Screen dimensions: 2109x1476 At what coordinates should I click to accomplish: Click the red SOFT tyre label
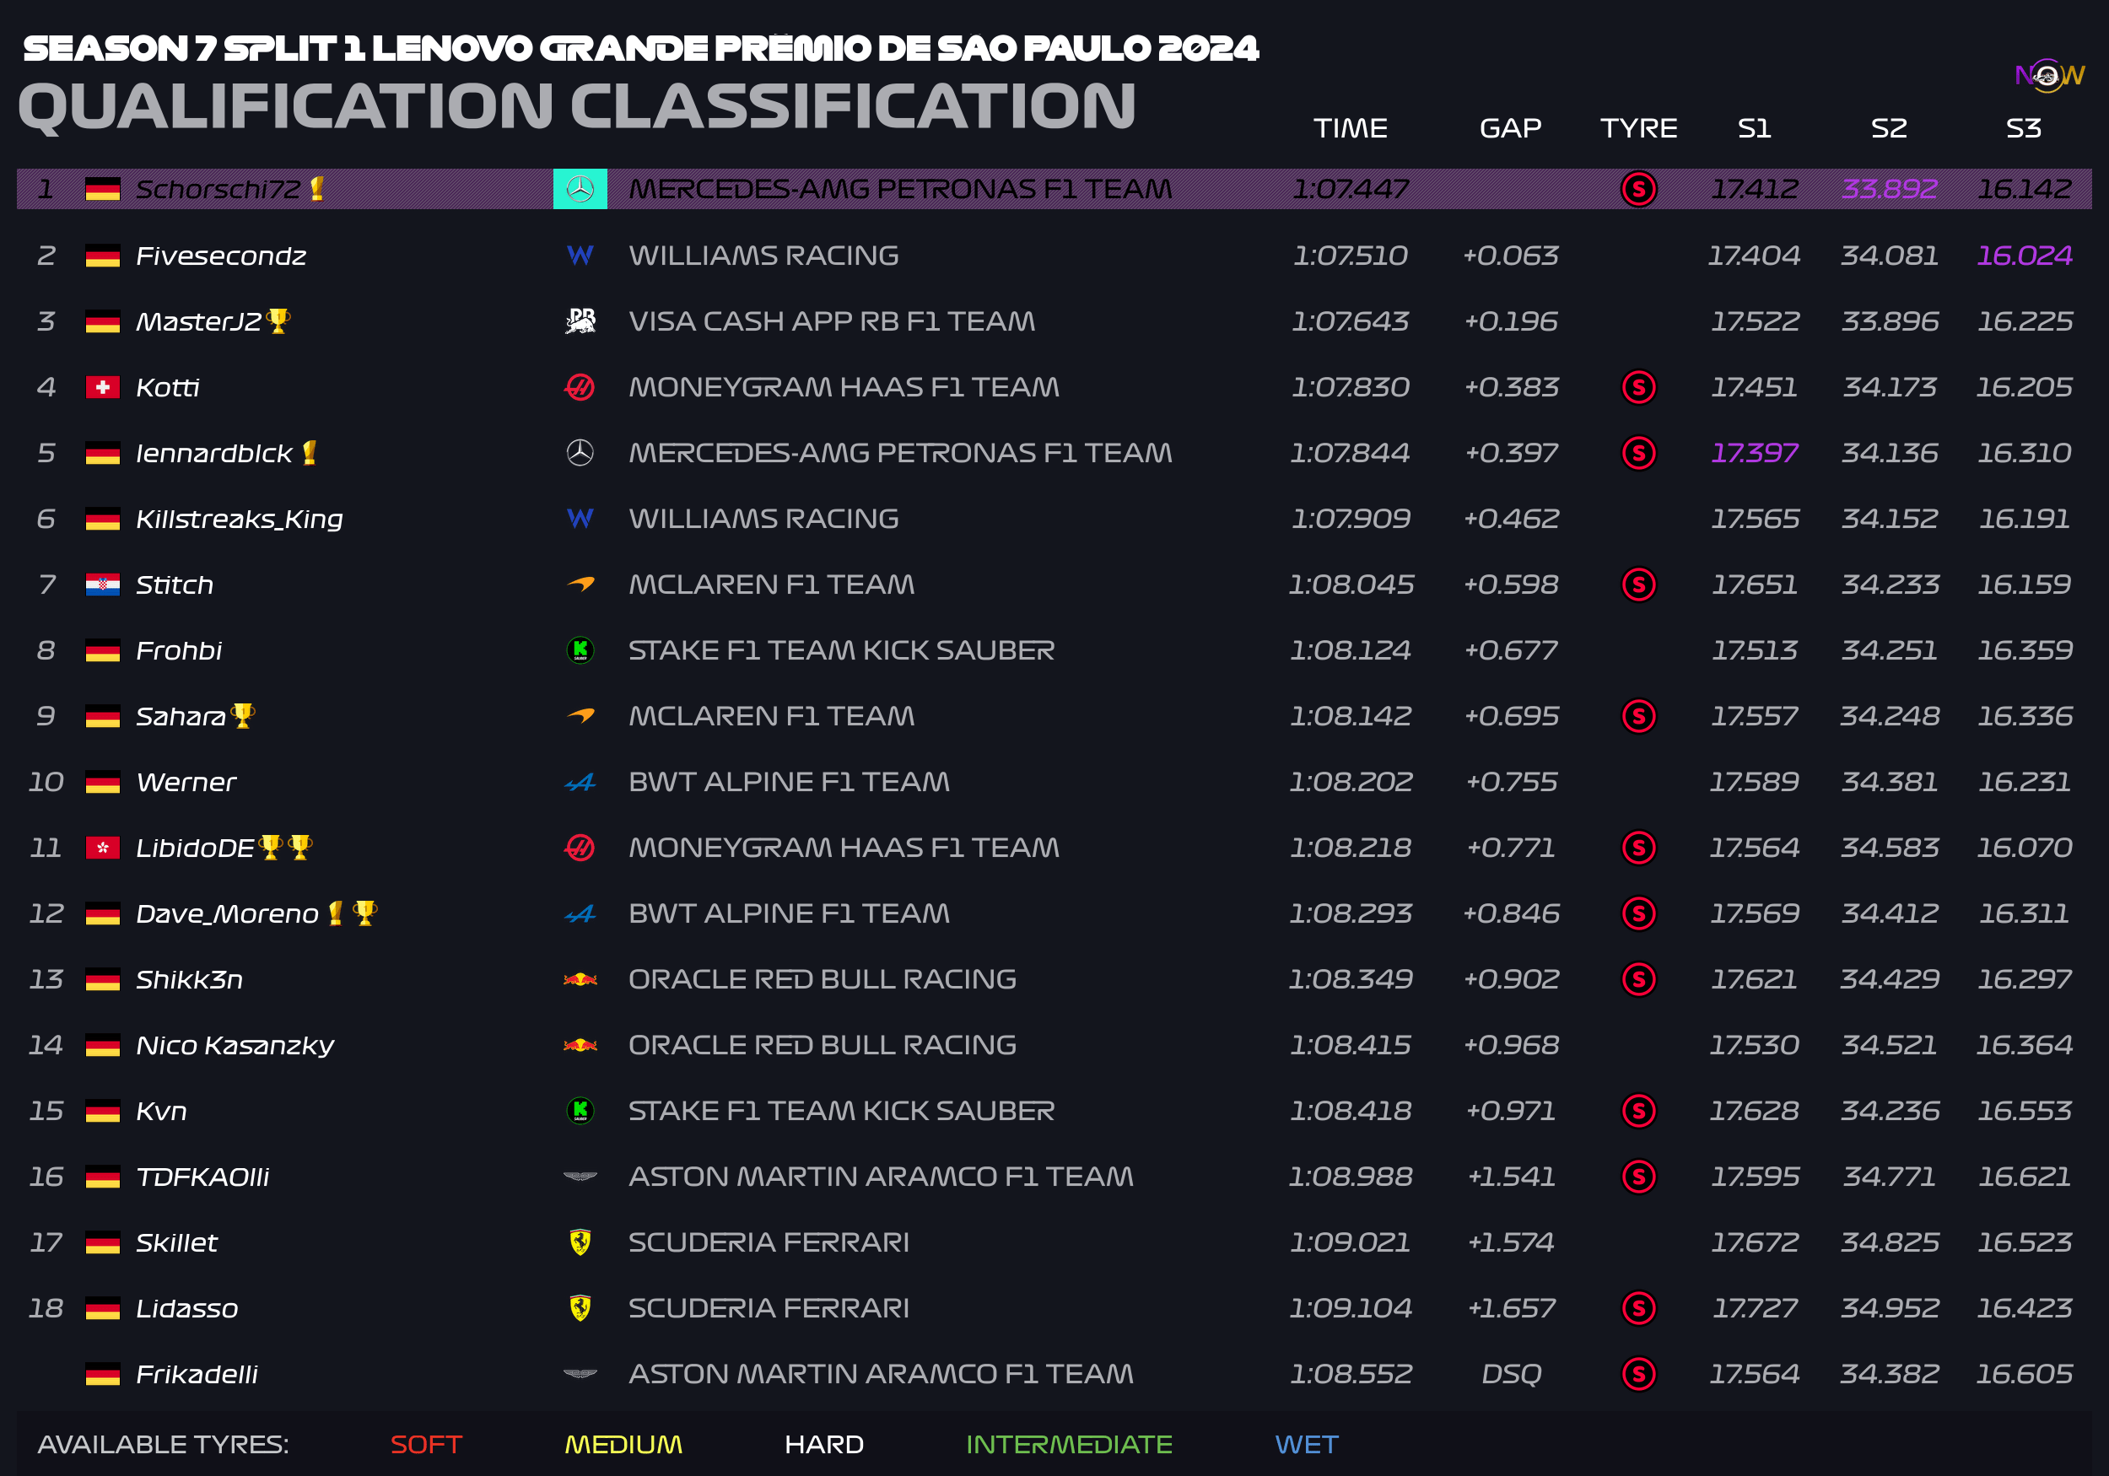[x=426, y=1444]
